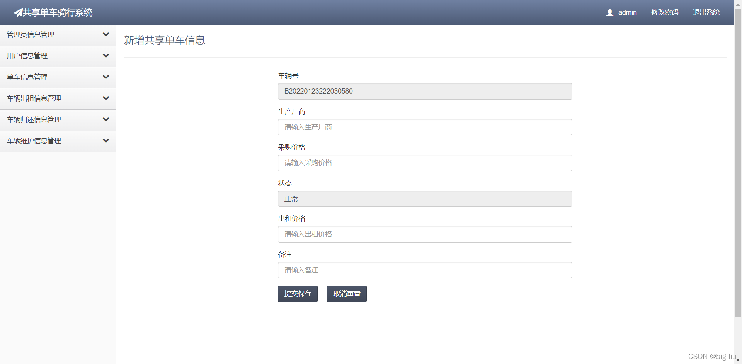This screenshot has width=742, height=364.
Task: Expand the 管理员信息管理 chevron
Action: [x=106, y=34]
